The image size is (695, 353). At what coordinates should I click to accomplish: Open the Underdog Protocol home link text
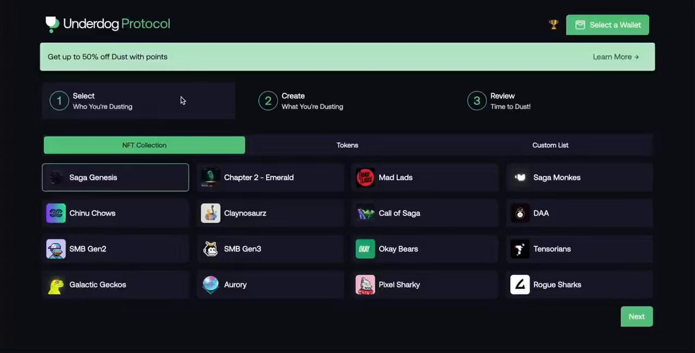click(117, 24)
